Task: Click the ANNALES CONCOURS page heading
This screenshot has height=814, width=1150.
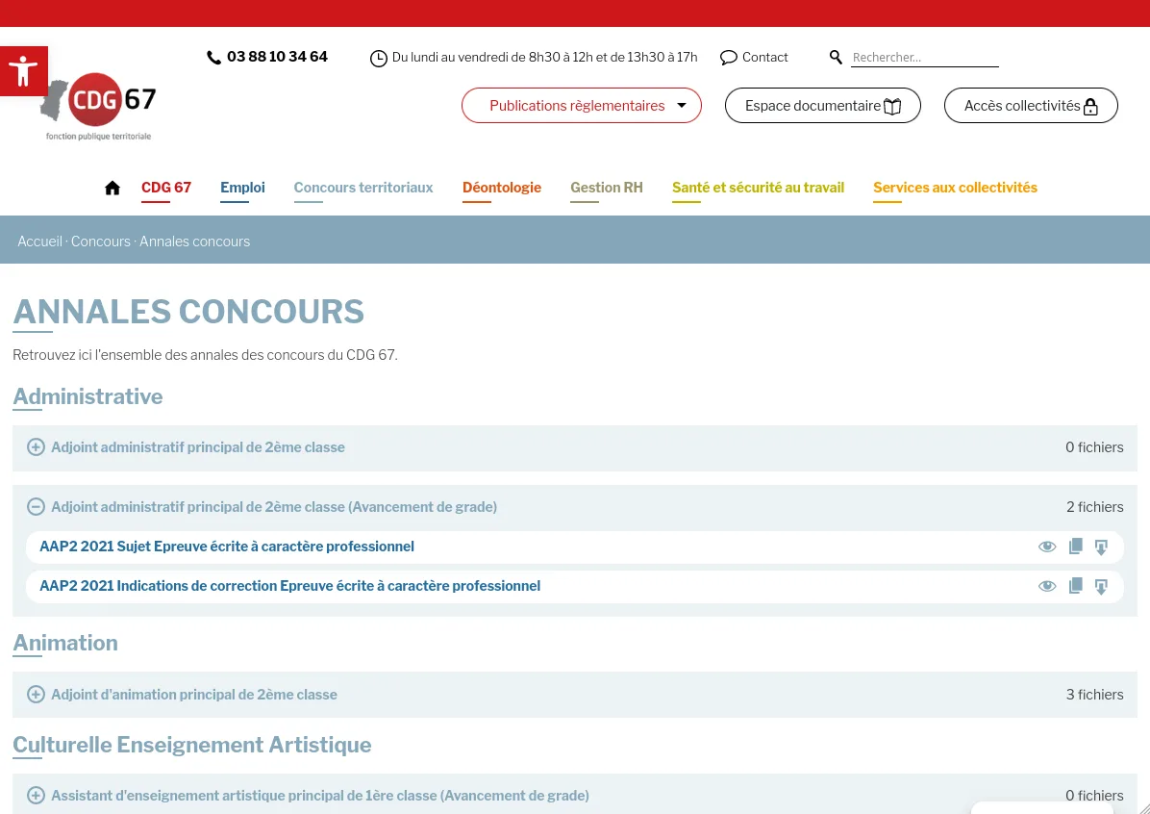Action: 188,312
